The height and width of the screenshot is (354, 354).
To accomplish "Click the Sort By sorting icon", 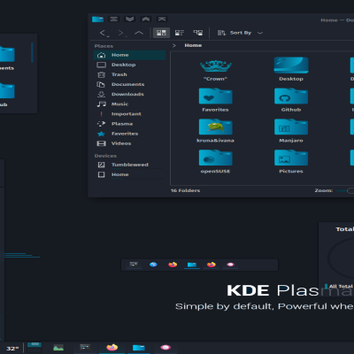I will pyautogui.click(x=221, y=33).
